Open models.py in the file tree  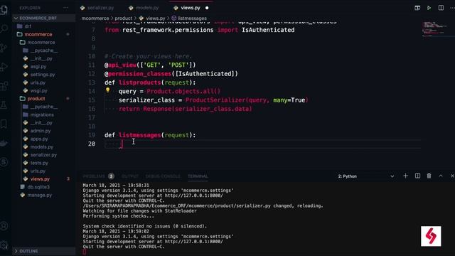click(x=41, y=147)
